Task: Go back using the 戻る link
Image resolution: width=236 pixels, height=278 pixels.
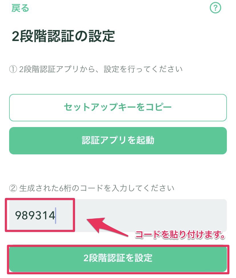Action: [x=20, y=8]
